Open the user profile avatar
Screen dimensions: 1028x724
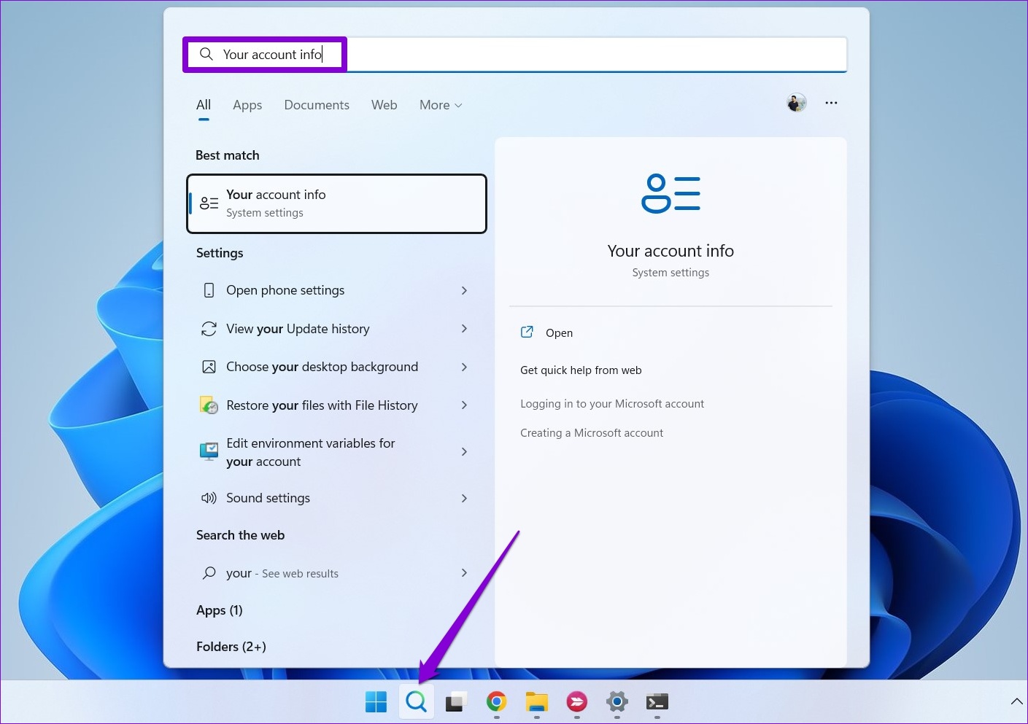coord(797,103)
